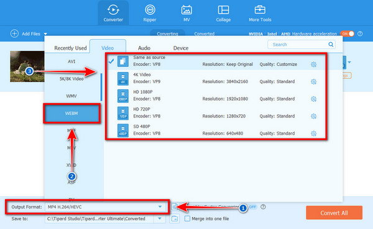
Task: Expand the Save to path dropdown
Action: [x=160, y=218]
